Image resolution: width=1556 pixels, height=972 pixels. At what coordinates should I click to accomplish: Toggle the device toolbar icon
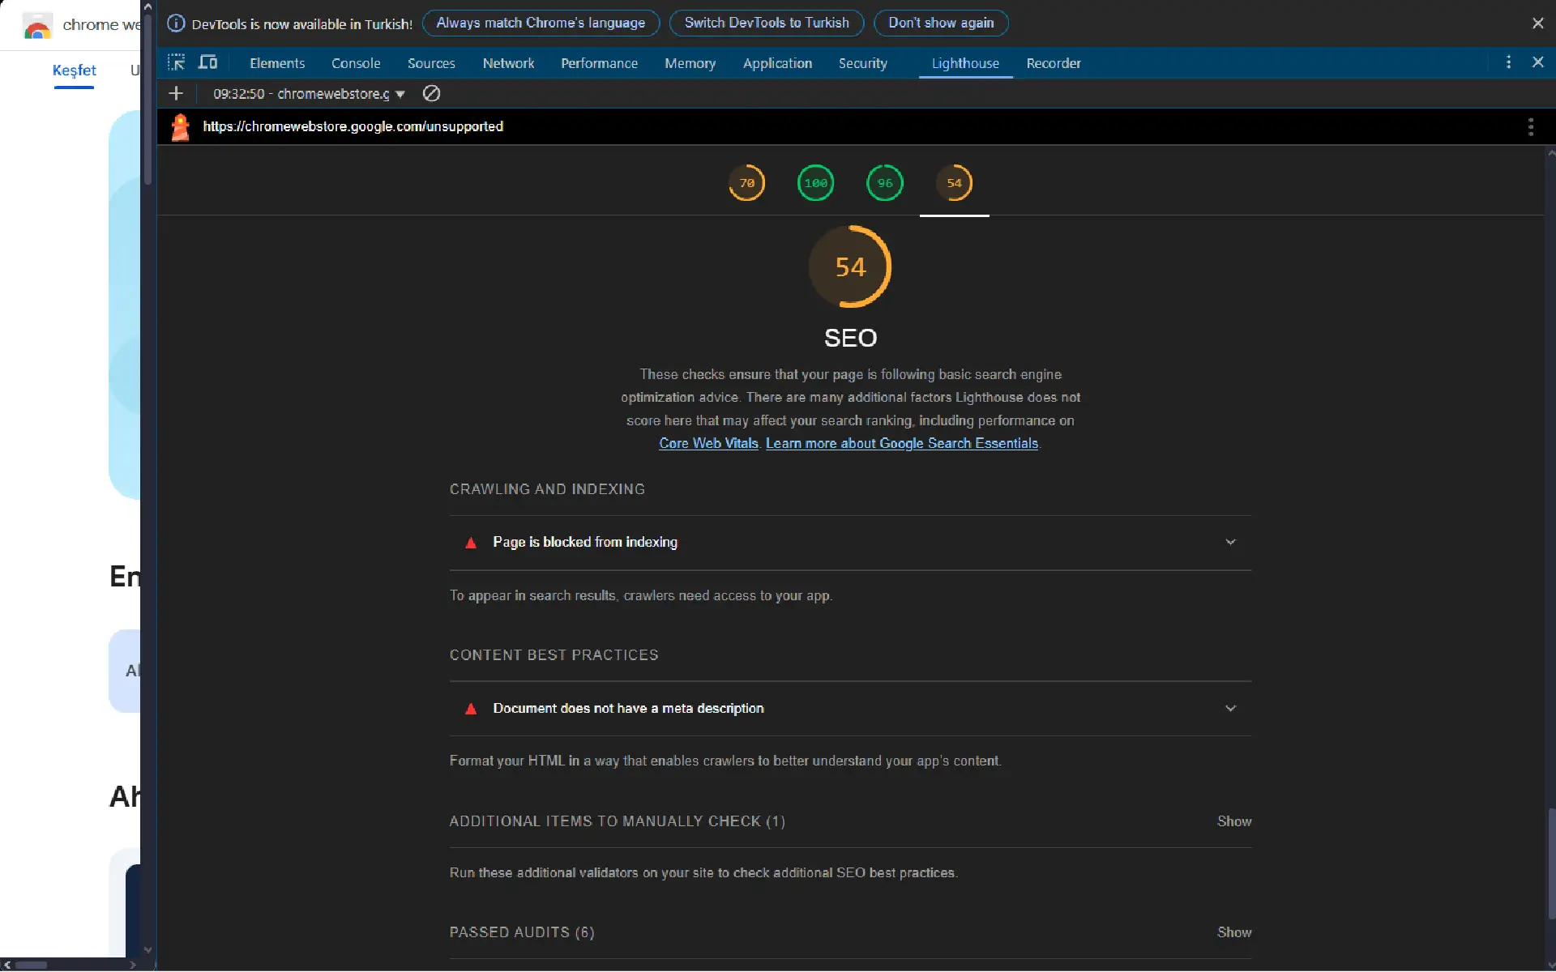pos(208,62)
